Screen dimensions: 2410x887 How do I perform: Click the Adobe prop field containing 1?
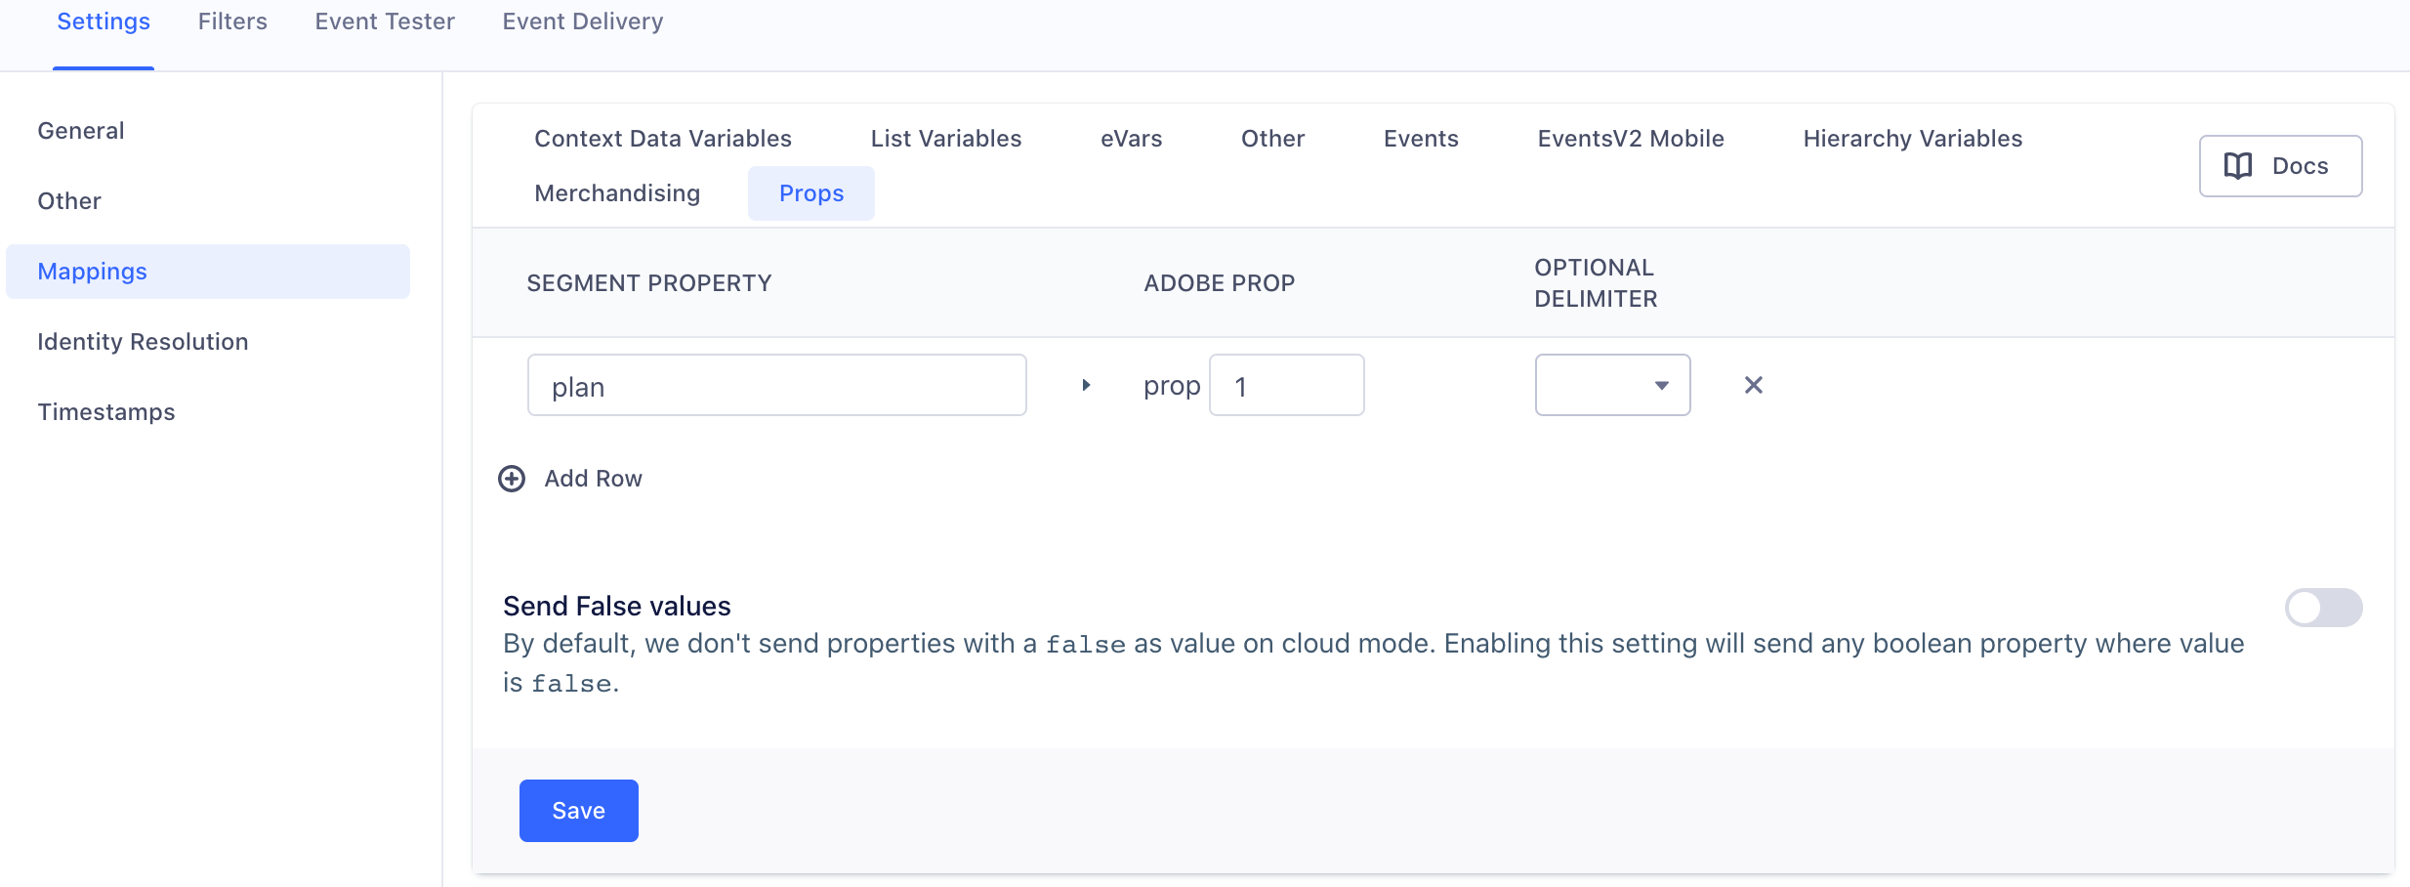[1286, 385]
